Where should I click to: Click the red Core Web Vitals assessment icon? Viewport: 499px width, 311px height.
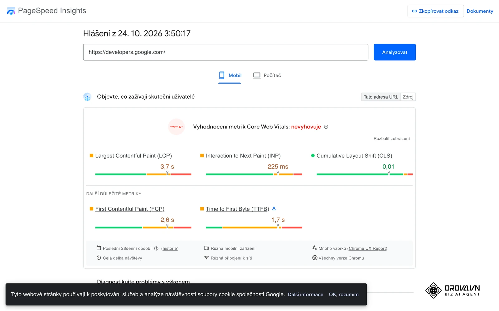[177, 127]
